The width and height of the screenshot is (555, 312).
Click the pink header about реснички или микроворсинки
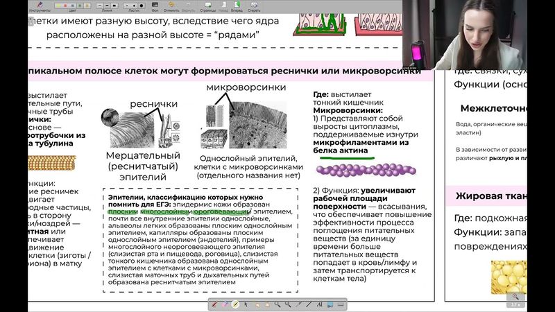pyautogui.click(x=230, y=71)
